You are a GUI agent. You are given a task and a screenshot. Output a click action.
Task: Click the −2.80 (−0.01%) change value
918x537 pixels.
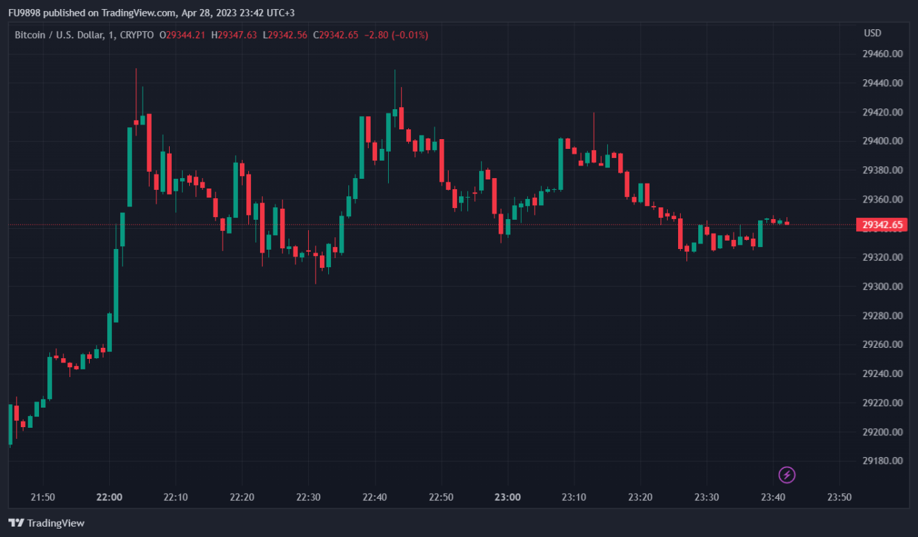coord(396,35)
